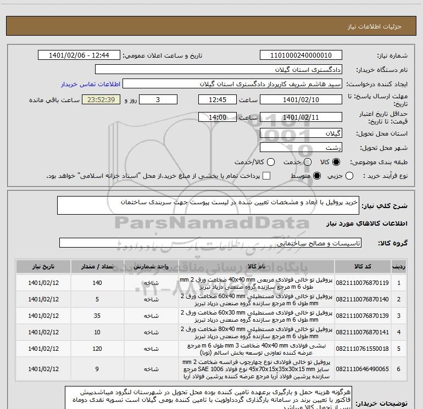Click quantity 9 in row 6

(97, 369)
